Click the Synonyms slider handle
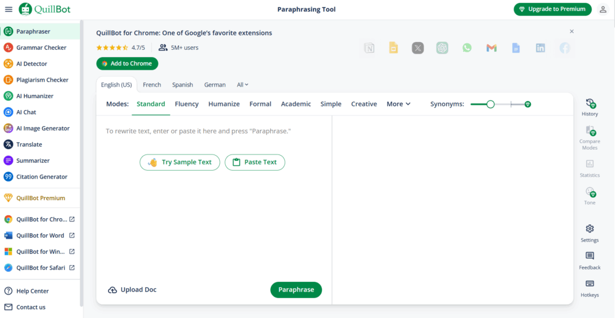 click(x=490, y=104)
